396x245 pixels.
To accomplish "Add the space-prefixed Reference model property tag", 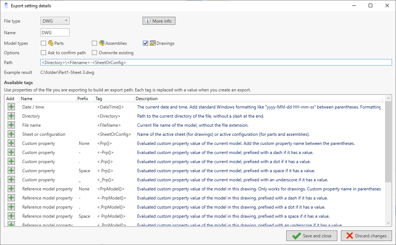I will coord(11,216).
